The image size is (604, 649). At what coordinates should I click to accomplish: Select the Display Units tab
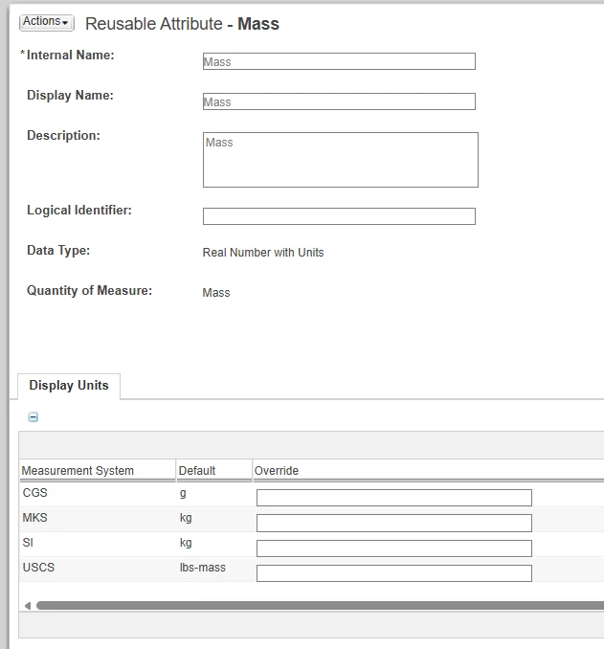[x=69, y=386]
